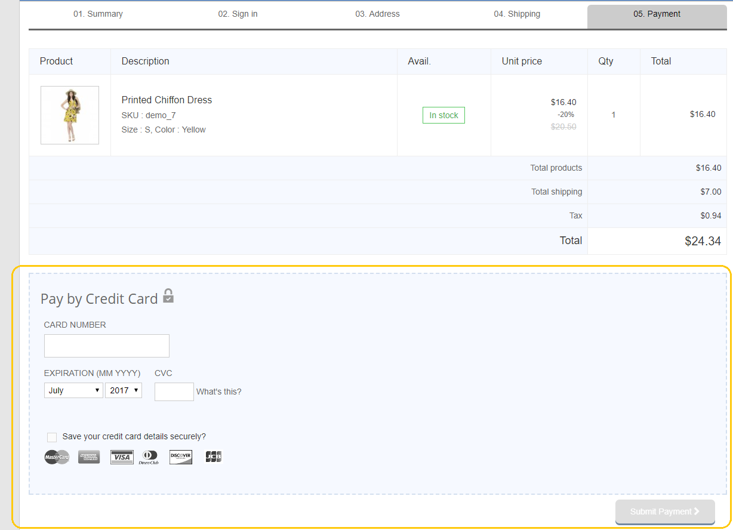Open the expiration month dropdown
Viewport: 733px width, 530px height.
point(73,390)
